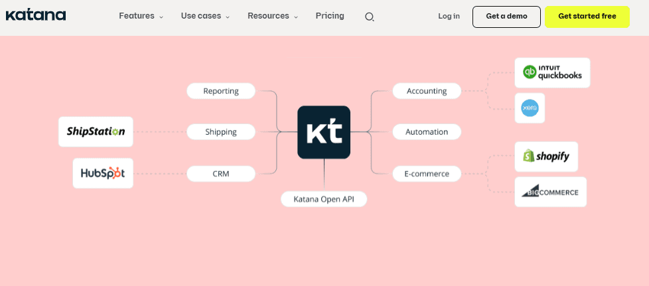The image size is (649, 286).
Task: Select the CRM pill
Action: pyautogui.click(x=221, y=173)
